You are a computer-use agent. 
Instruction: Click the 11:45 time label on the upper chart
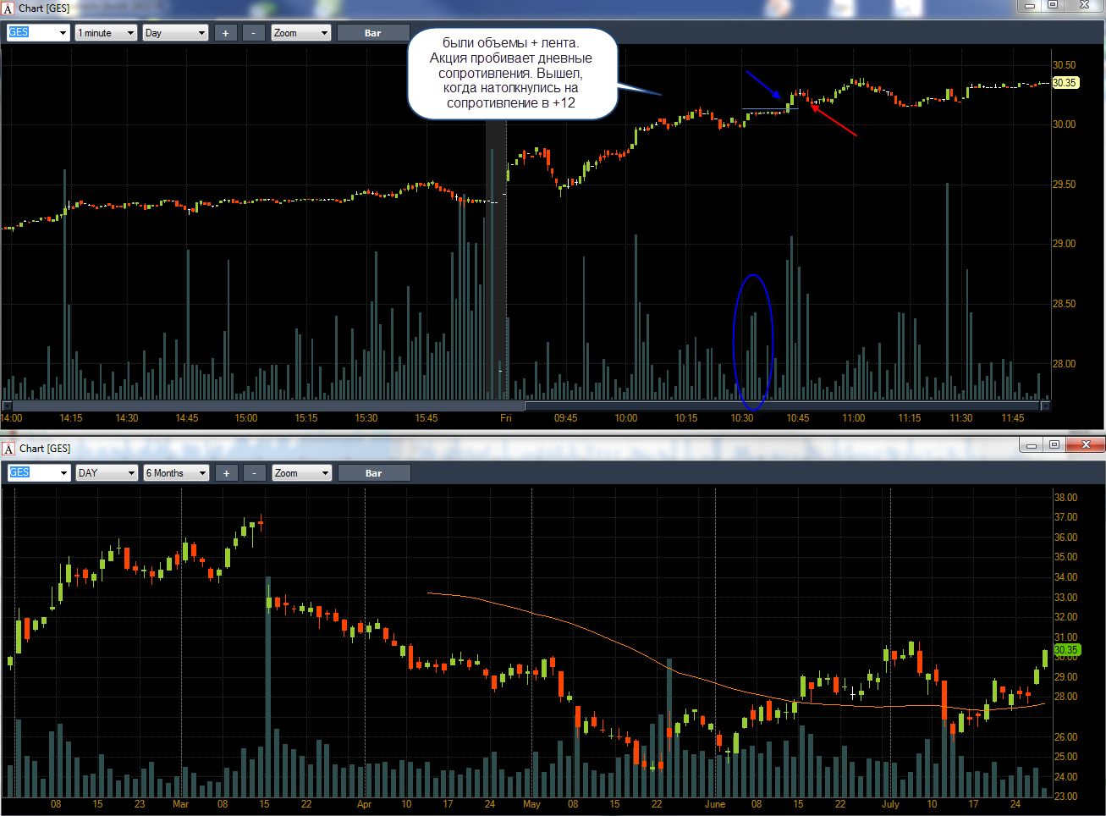(x=1013, y=418)
